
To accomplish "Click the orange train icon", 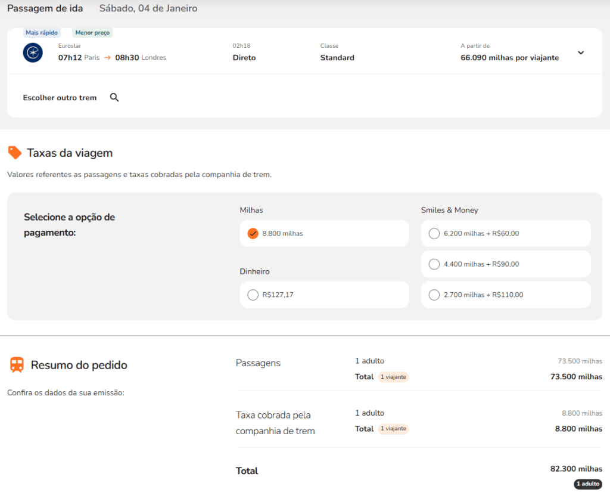I will [17, 365].
